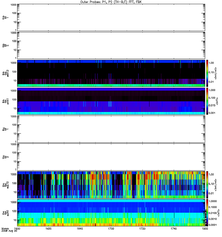This screenshot has width=222, height=237.
Task: Click the '10' y-axis tick of thb fbk scm1 panel
Action: click(15, 108)
